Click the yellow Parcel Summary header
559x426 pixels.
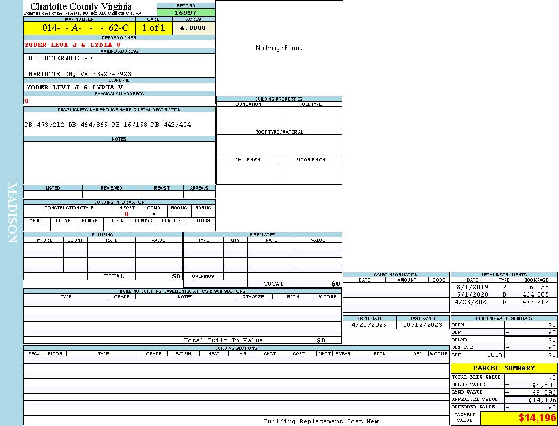coord(504,368)
